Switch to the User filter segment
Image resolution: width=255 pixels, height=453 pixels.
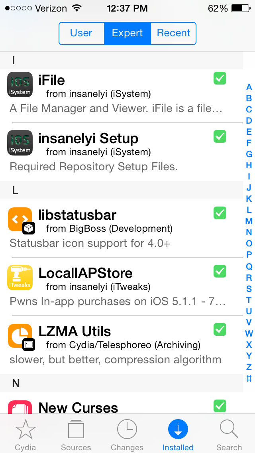click(x=81, y=33)
